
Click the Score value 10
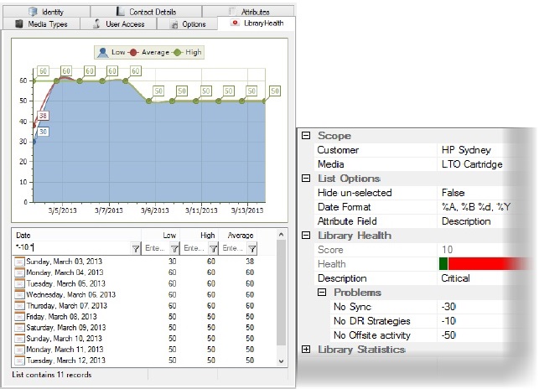(x=448, y=250)
